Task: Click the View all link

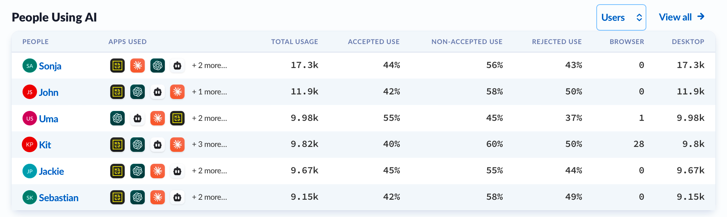Action: tap(682, 17)
